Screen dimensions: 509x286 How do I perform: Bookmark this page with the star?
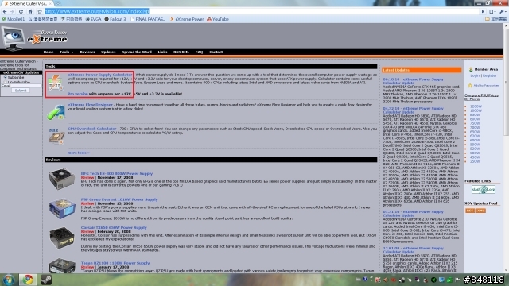(x=40, y=11)
